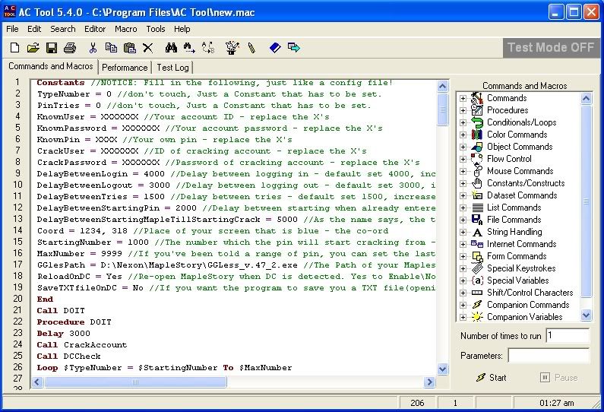Click the pencil toolbar icon

251,48
